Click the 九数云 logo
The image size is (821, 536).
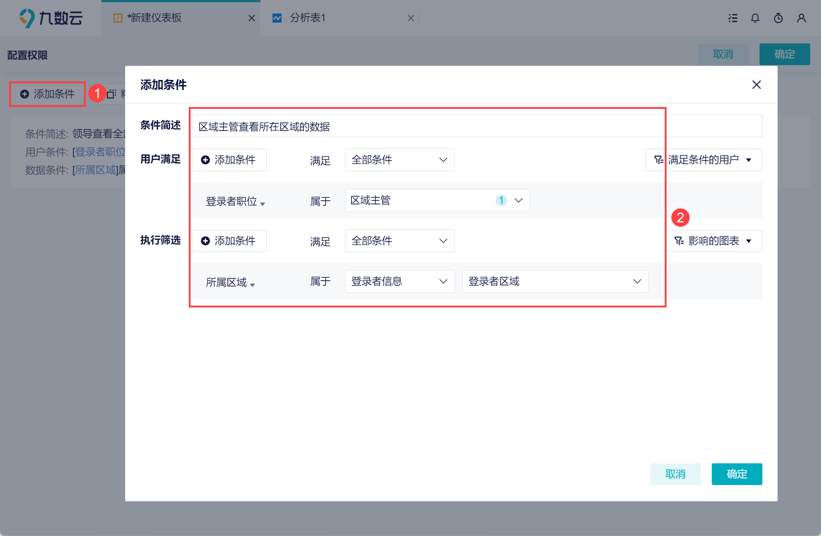click(51, 18)
